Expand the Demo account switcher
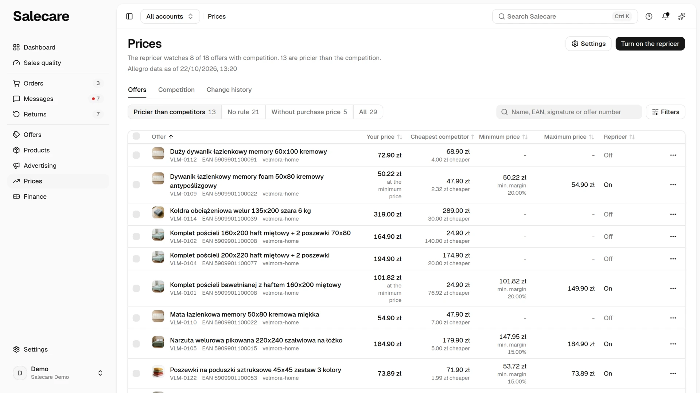Image resolution: width=700 pixels, height=393 pixels. click(58, 373)
